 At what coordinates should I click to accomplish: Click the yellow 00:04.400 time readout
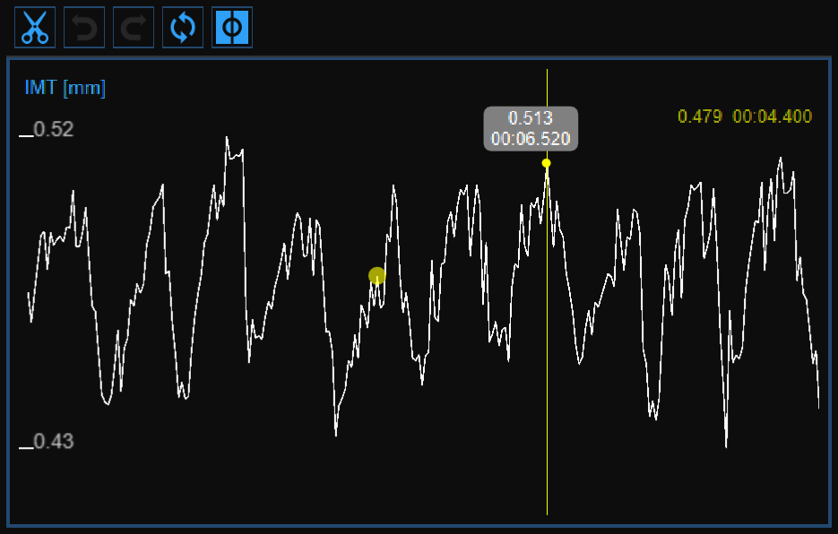(772, 116)
